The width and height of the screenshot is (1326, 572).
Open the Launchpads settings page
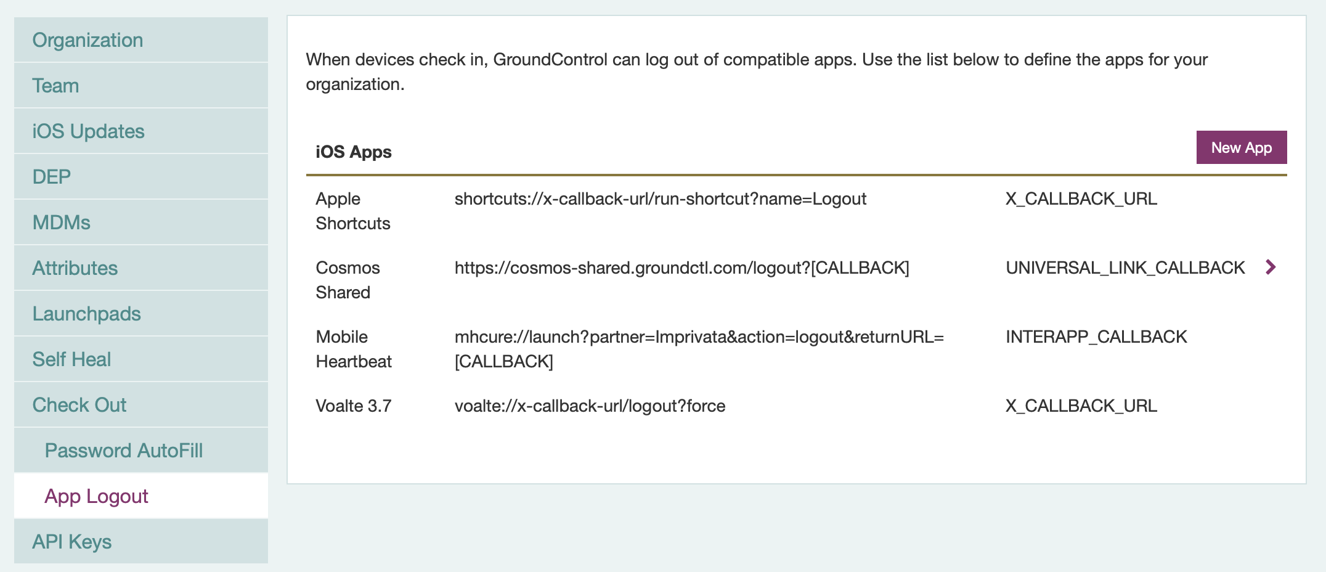[x=86, y=313]
